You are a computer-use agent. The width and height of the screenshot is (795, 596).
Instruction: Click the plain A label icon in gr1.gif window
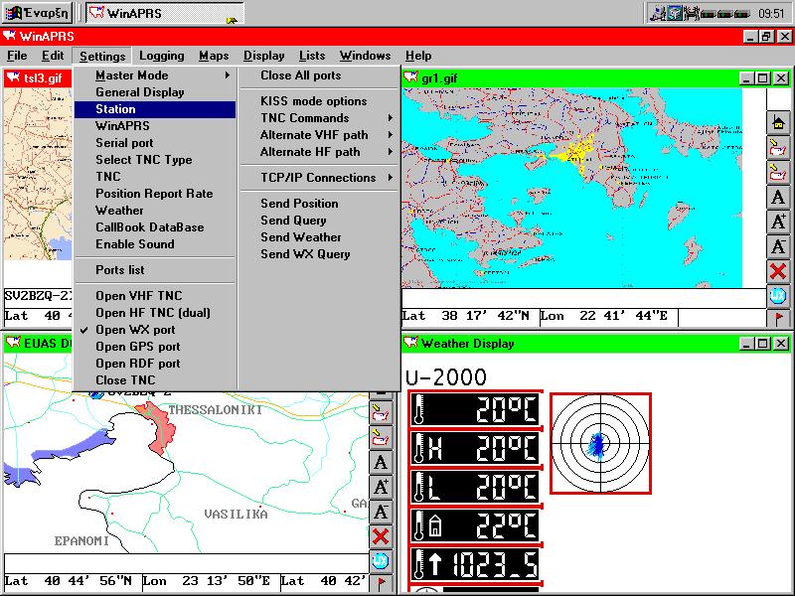click(778, 197)
